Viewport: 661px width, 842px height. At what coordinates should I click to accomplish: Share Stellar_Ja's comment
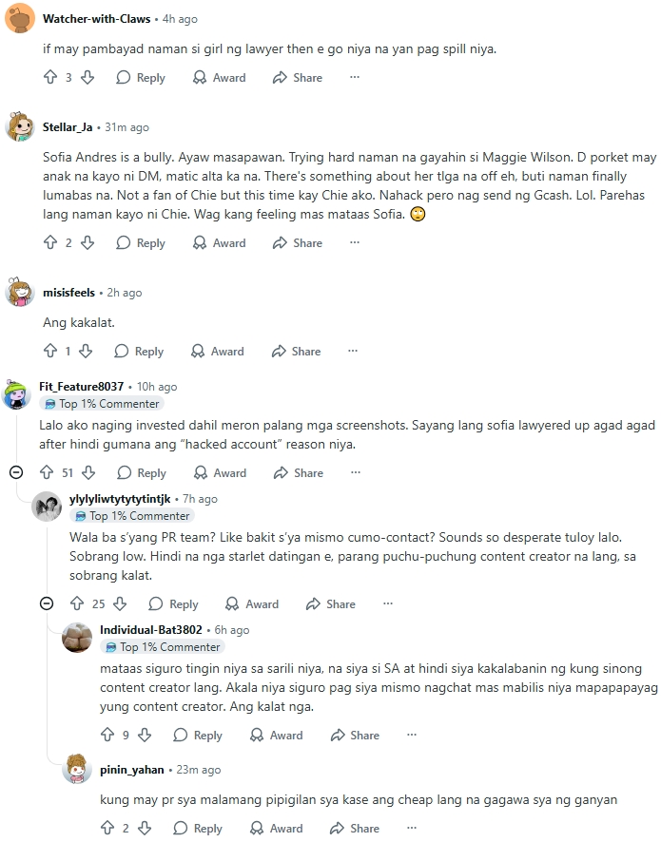(x=298, y=243)
